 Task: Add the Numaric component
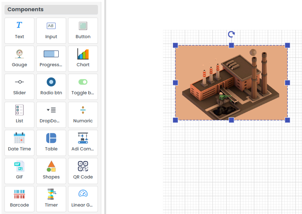(83, 115)
